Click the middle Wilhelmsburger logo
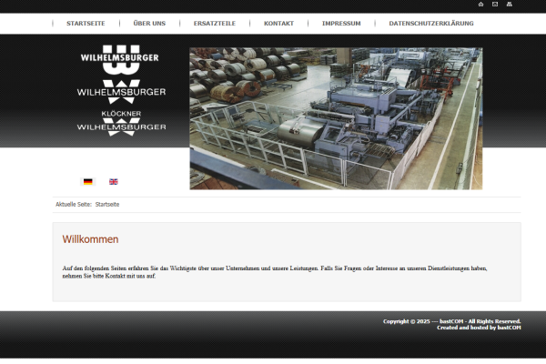The image size is (546, 364). [x=121, y=91]
